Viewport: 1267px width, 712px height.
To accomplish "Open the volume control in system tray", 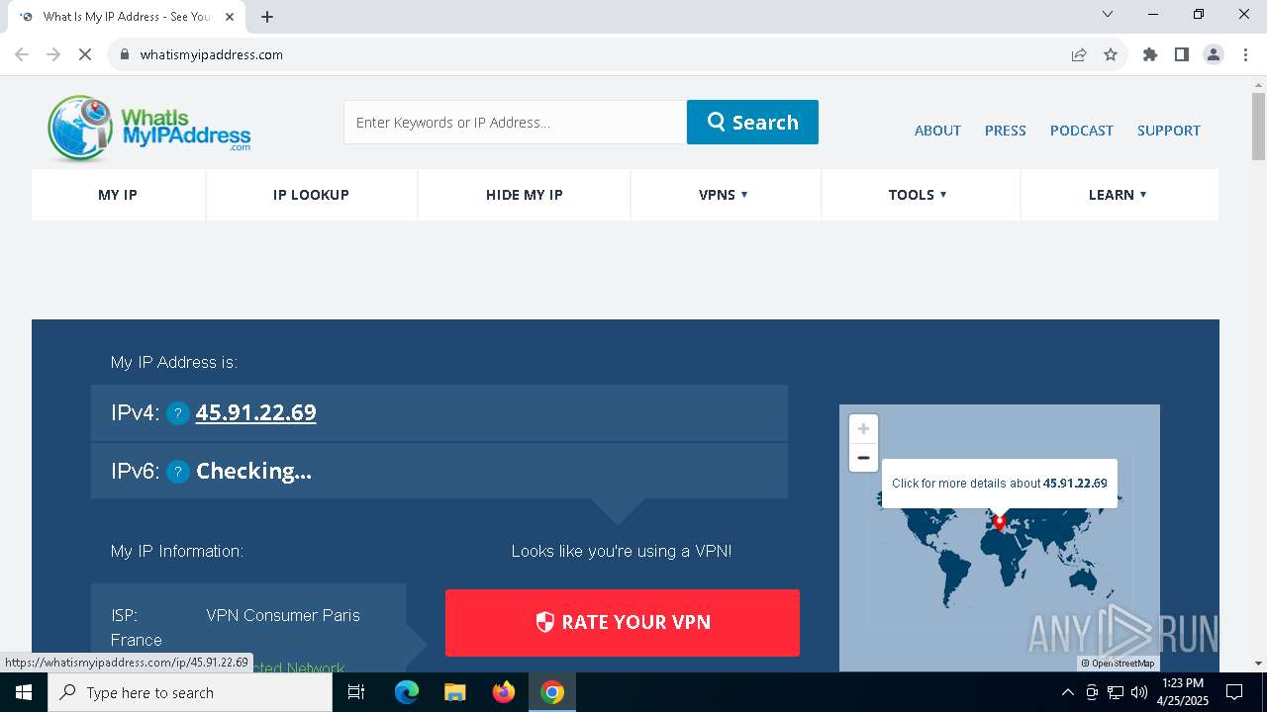I will coord(1138,692).
